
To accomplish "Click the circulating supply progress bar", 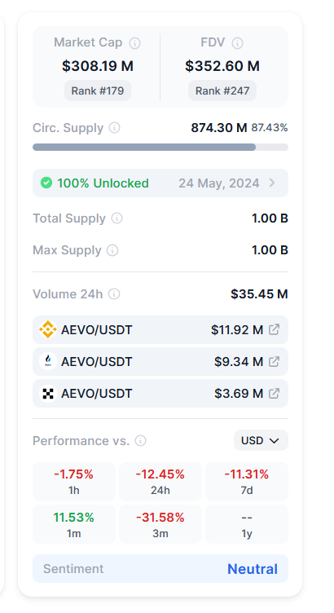I will [160, 147].
